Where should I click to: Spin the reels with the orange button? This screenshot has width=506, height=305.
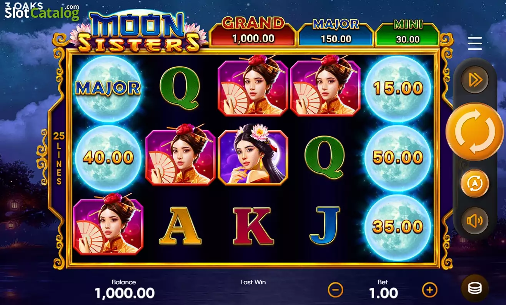[474, 132]
